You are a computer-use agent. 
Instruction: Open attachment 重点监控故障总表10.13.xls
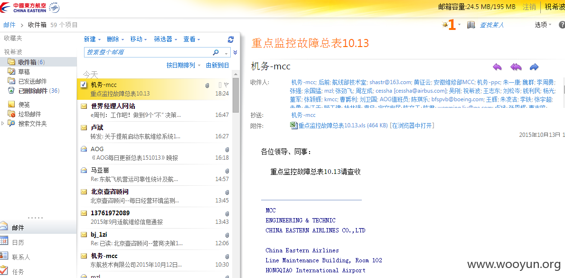click(343, 125)
